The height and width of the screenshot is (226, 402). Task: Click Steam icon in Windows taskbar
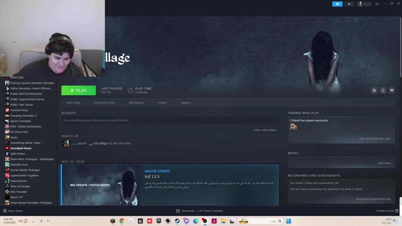(177, 221)
